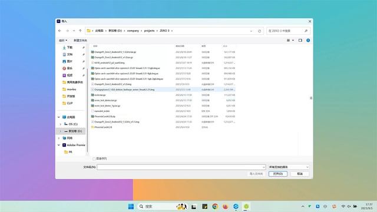
Task: Expand the 网络 (Network) node
Action: [59, 138]
